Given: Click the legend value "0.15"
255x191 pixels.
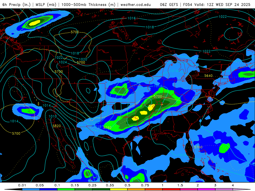Looking at the screenshot, I should pyautogui.click(x=75, y=185).
